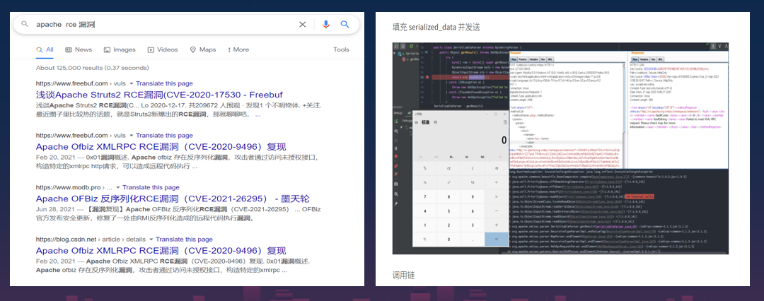Click the calculator divide key

497,182
